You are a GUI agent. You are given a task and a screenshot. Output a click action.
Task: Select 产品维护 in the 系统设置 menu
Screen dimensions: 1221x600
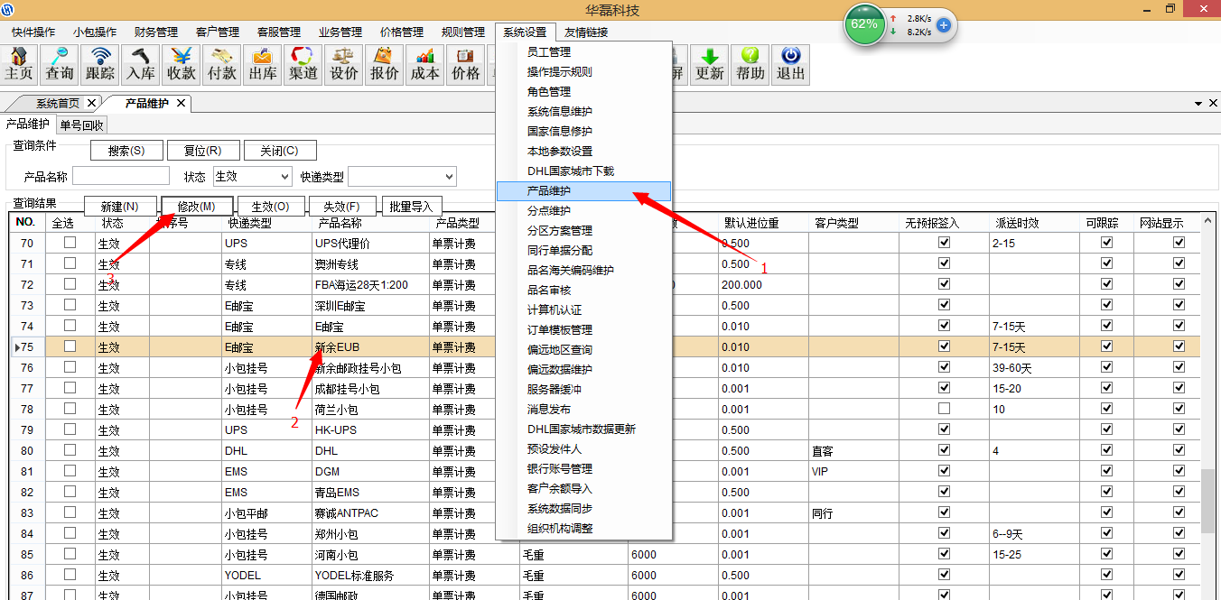[x=549, y=191]
